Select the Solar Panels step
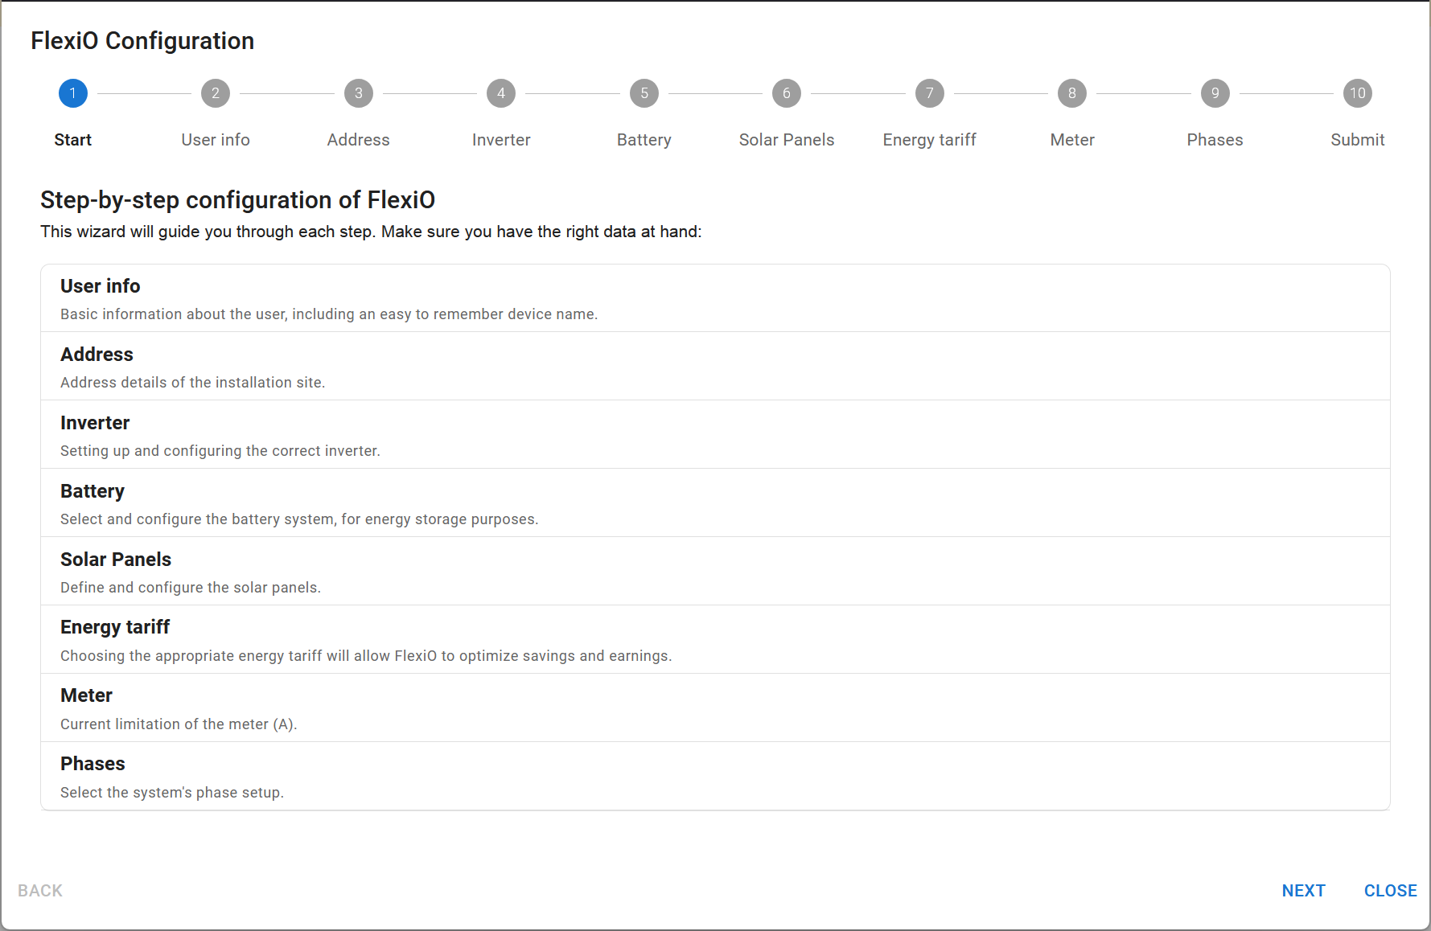The width and height of the screenshot is (1431, 931). tap(786, 92)
